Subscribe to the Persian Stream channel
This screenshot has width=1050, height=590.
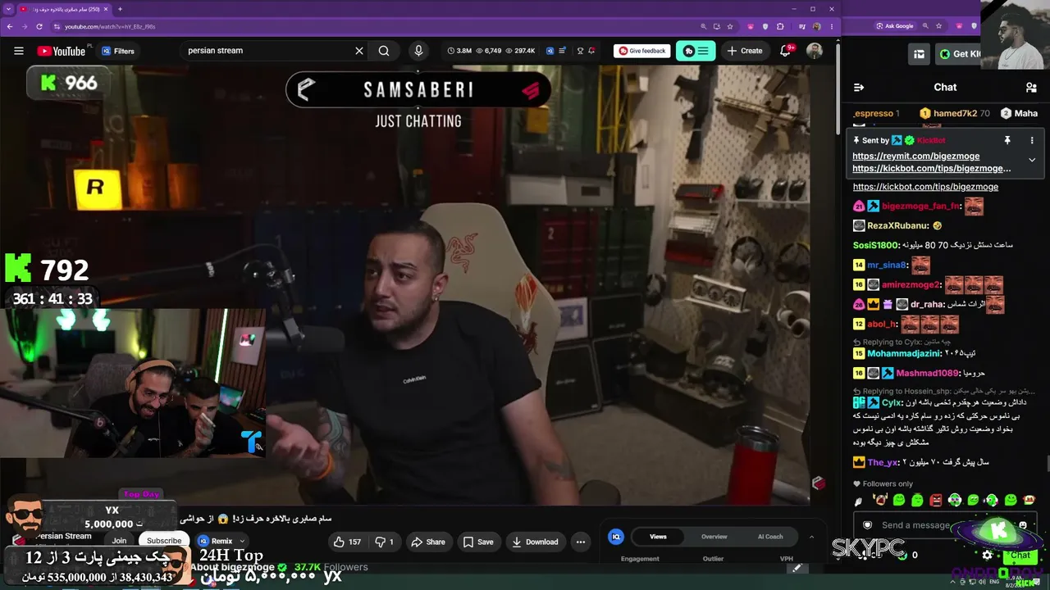164,541
